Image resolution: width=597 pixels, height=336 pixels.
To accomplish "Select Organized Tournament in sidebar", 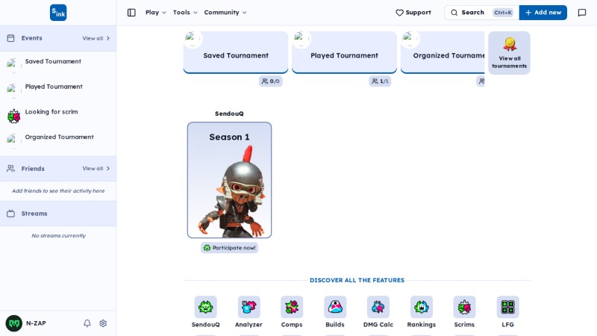I will coord(60,137).
